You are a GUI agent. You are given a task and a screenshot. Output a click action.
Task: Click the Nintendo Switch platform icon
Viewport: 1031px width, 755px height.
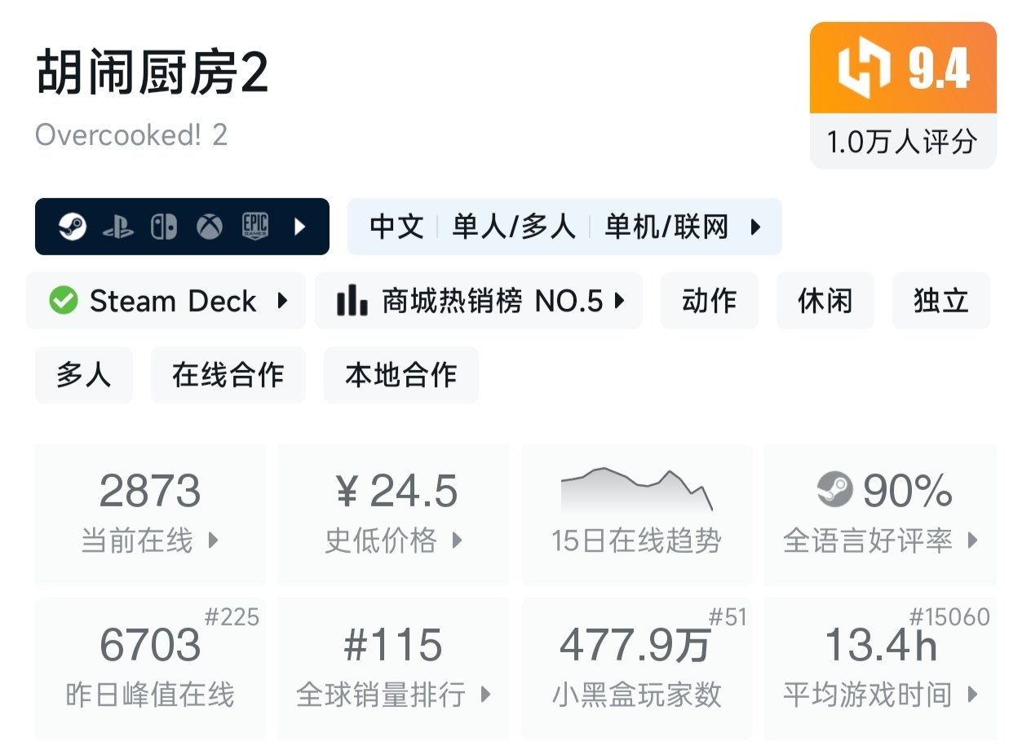(164, 227)
